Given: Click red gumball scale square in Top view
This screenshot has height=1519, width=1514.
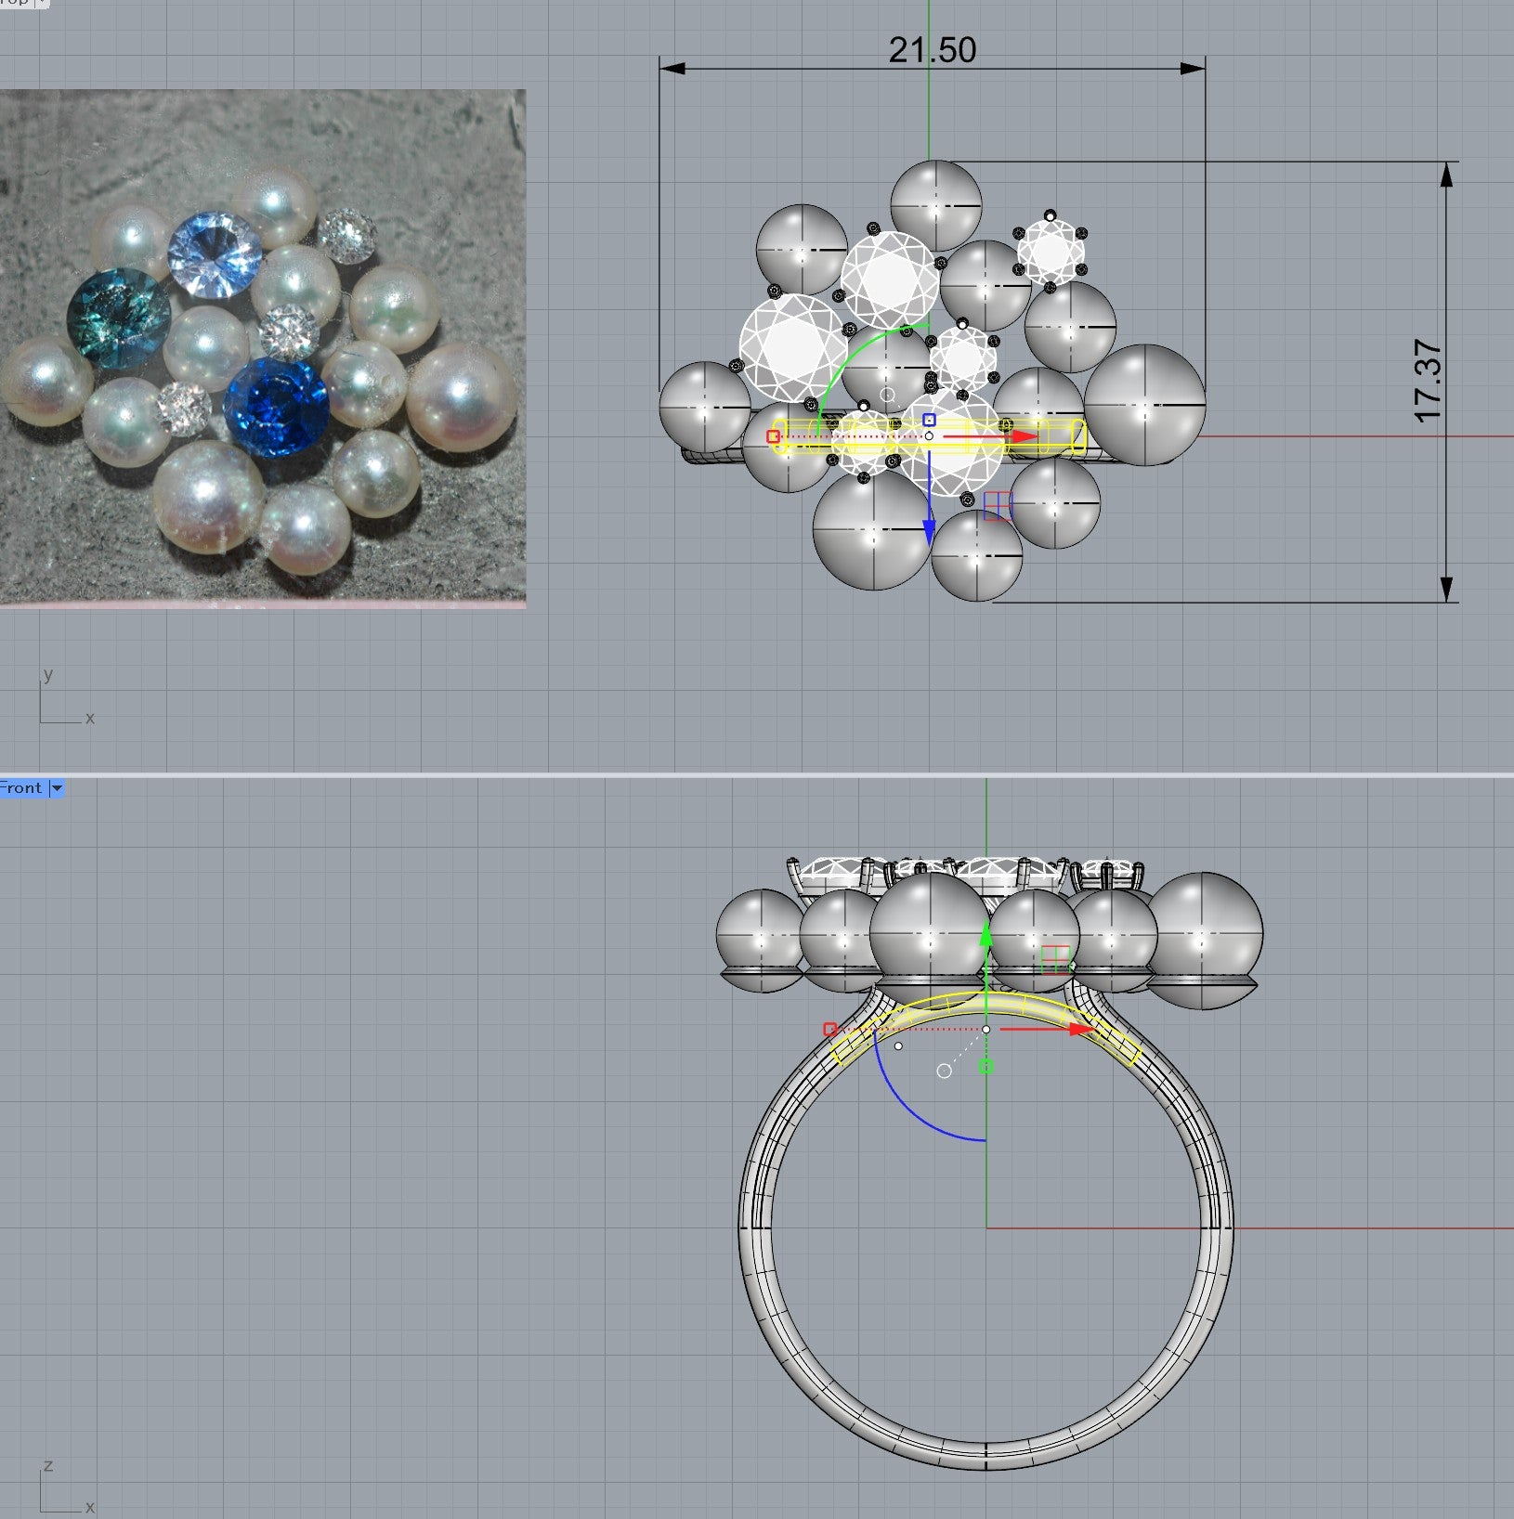Looking at the screenshot, I should [773, 436].
